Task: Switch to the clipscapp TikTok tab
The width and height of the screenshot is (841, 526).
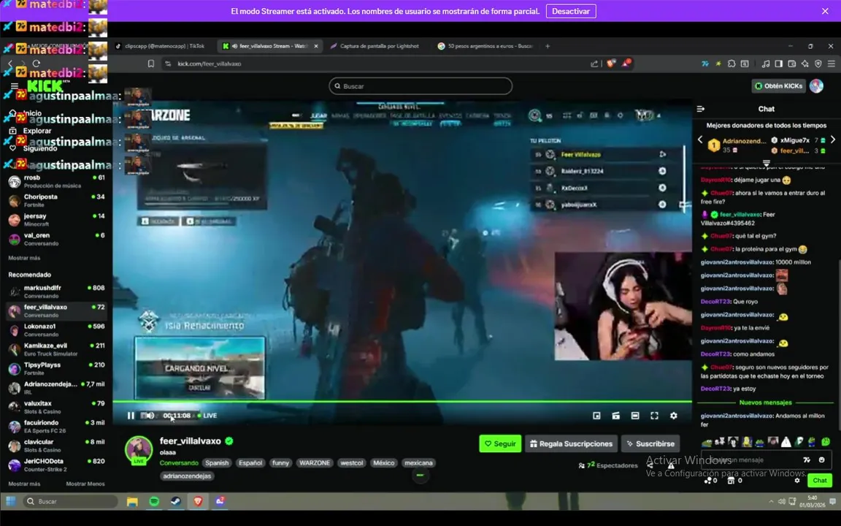Action: 161,46
